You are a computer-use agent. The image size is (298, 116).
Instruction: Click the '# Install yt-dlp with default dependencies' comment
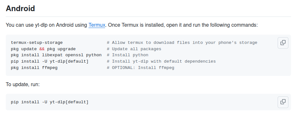[161, 61]
